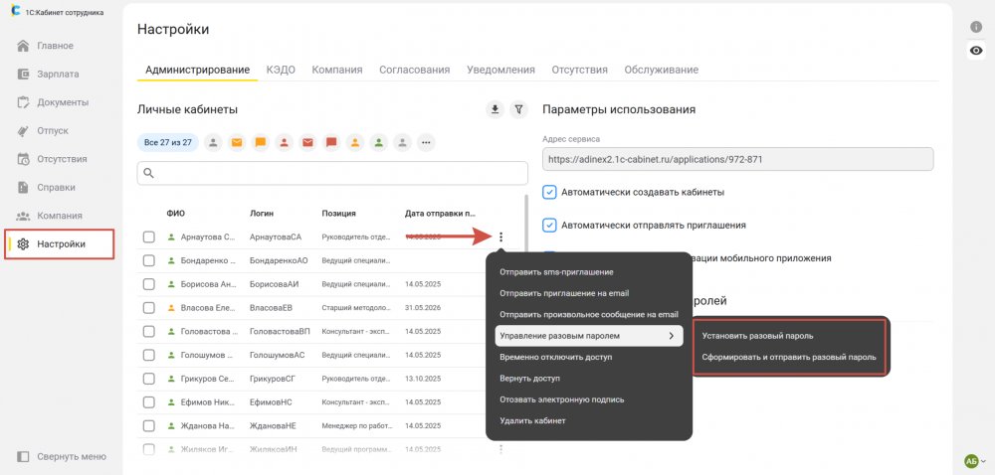Collapse sidebar with Свернуть меню

tap(61, 456)
